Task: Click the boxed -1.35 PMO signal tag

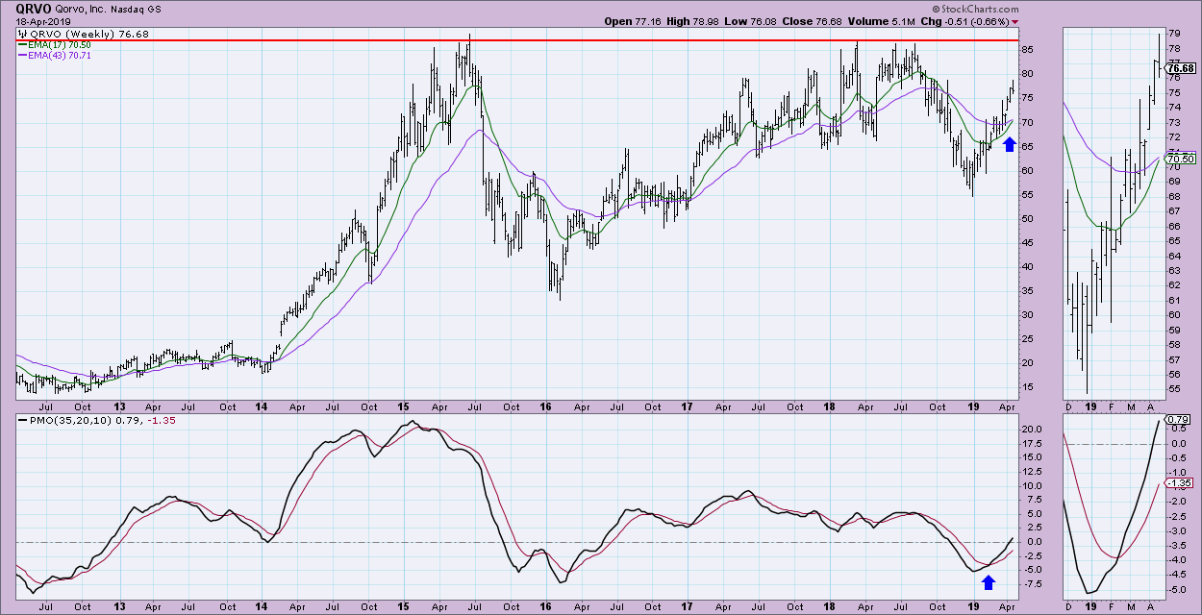Action: (1179, 484)
